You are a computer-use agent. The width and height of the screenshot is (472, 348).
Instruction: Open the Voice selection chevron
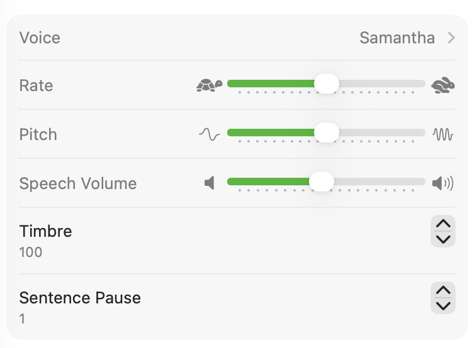coord(451,38)
